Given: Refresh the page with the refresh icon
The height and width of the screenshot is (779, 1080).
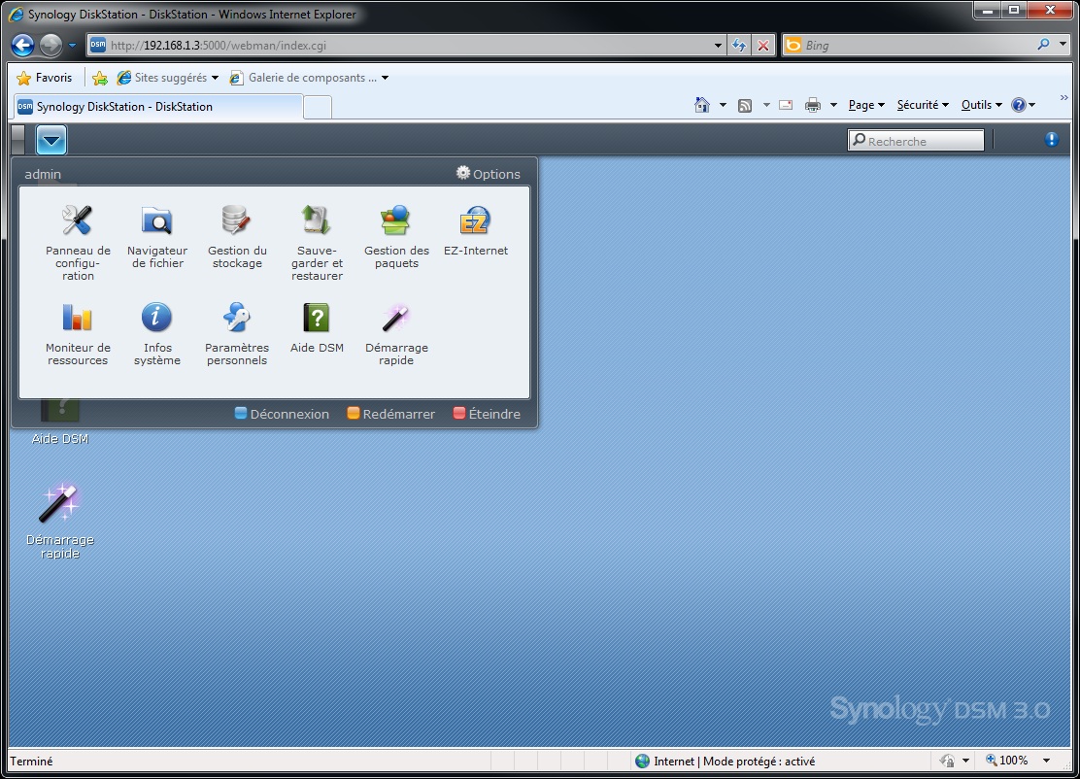Looking at the screenshot, I should (x=739, y=46).
